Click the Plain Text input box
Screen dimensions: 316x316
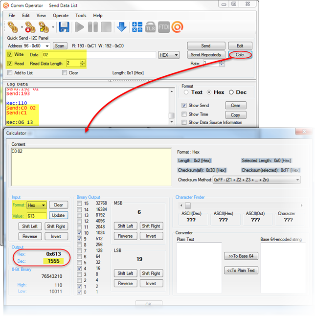[199, 268]
